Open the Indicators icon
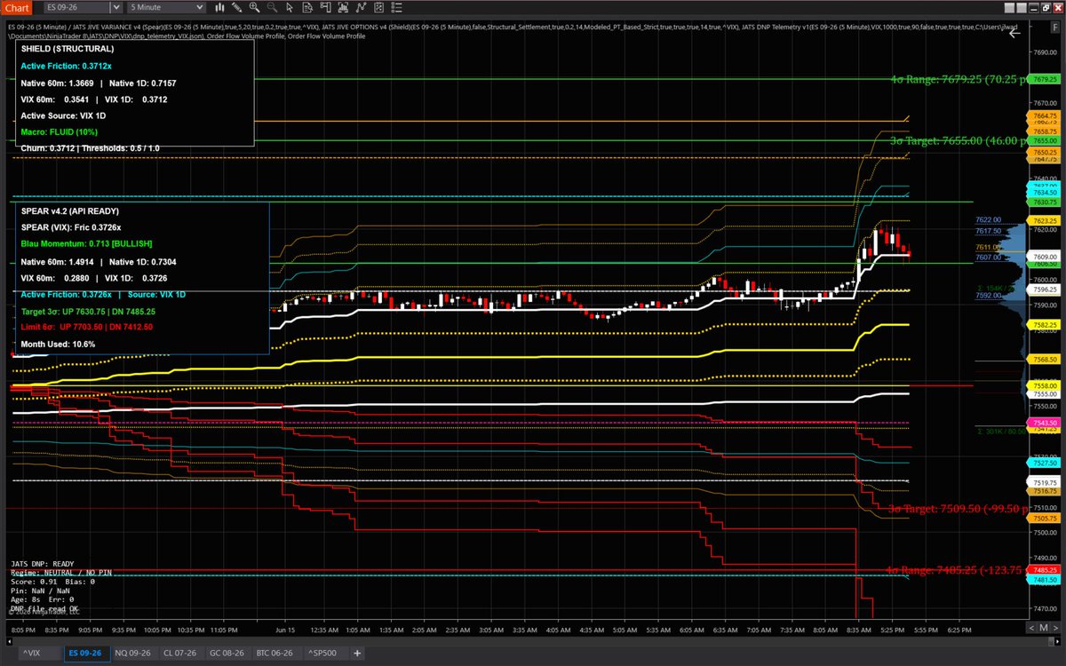 (x=343, y=7)
